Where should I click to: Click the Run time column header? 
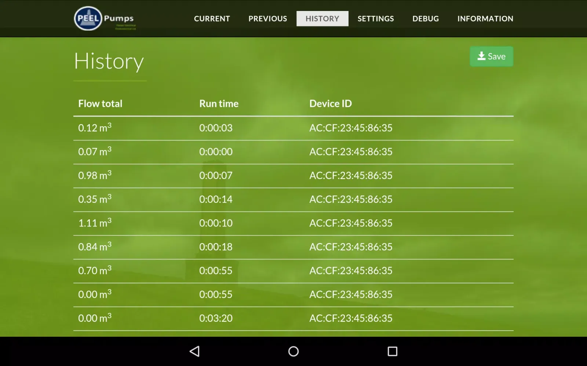[219, 104]
